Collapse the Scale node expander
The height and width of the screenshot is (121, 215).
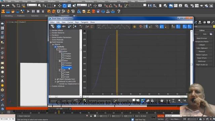(x=60, y=70)
